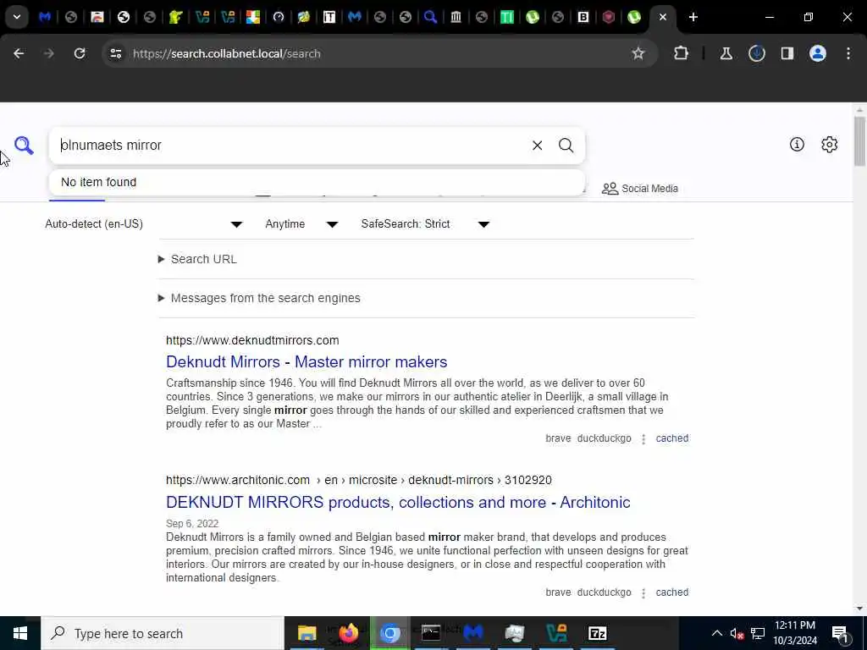Image resolution: width=867 pixels, height=650 pixels.
Task: Go back using browser back arrow
Action: point(19,53)
